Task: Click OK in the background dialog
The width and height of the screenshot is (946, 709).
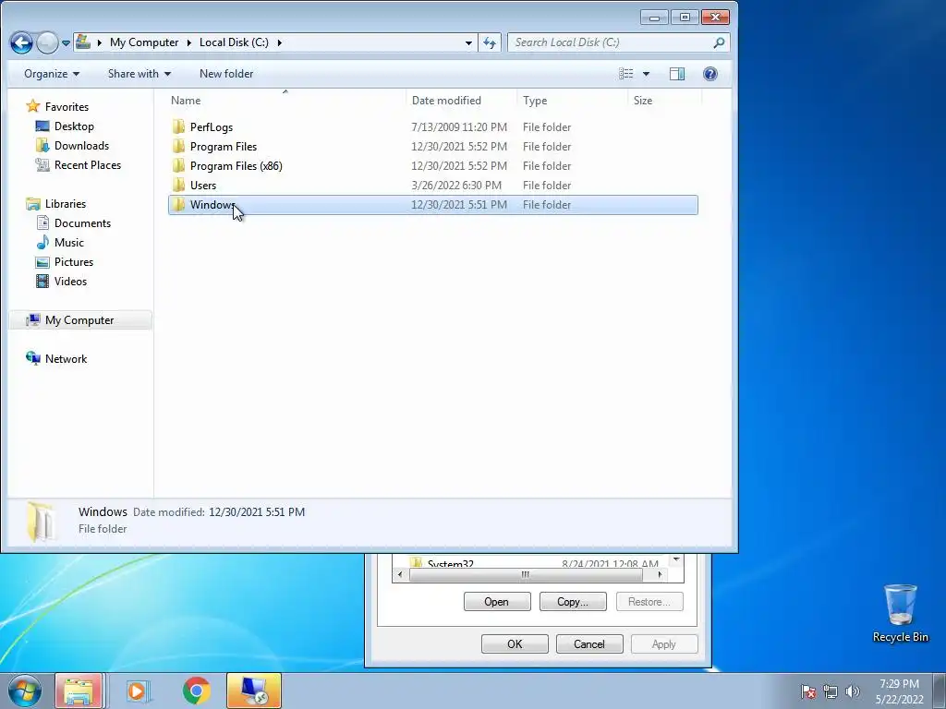Action: [515, 643]
